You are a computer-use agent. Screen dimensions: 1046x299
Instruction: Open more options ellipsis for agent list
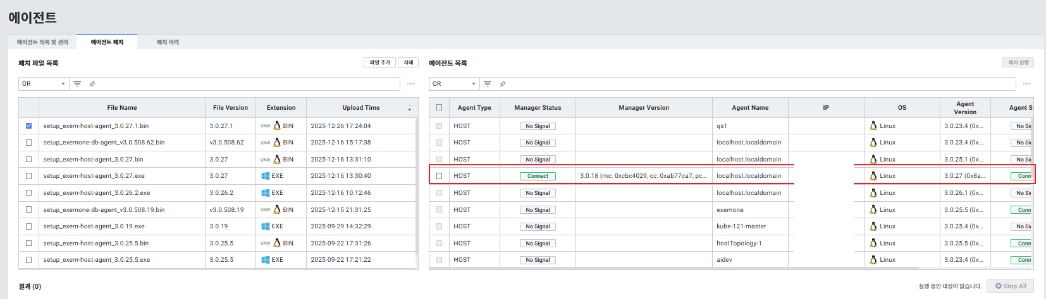[x=1026, y=84]
